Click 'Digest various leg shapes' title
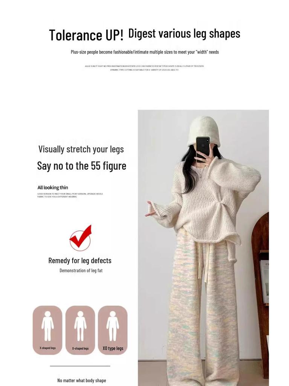Viewport: 289px width, 386px height. (x=184, y=33)
